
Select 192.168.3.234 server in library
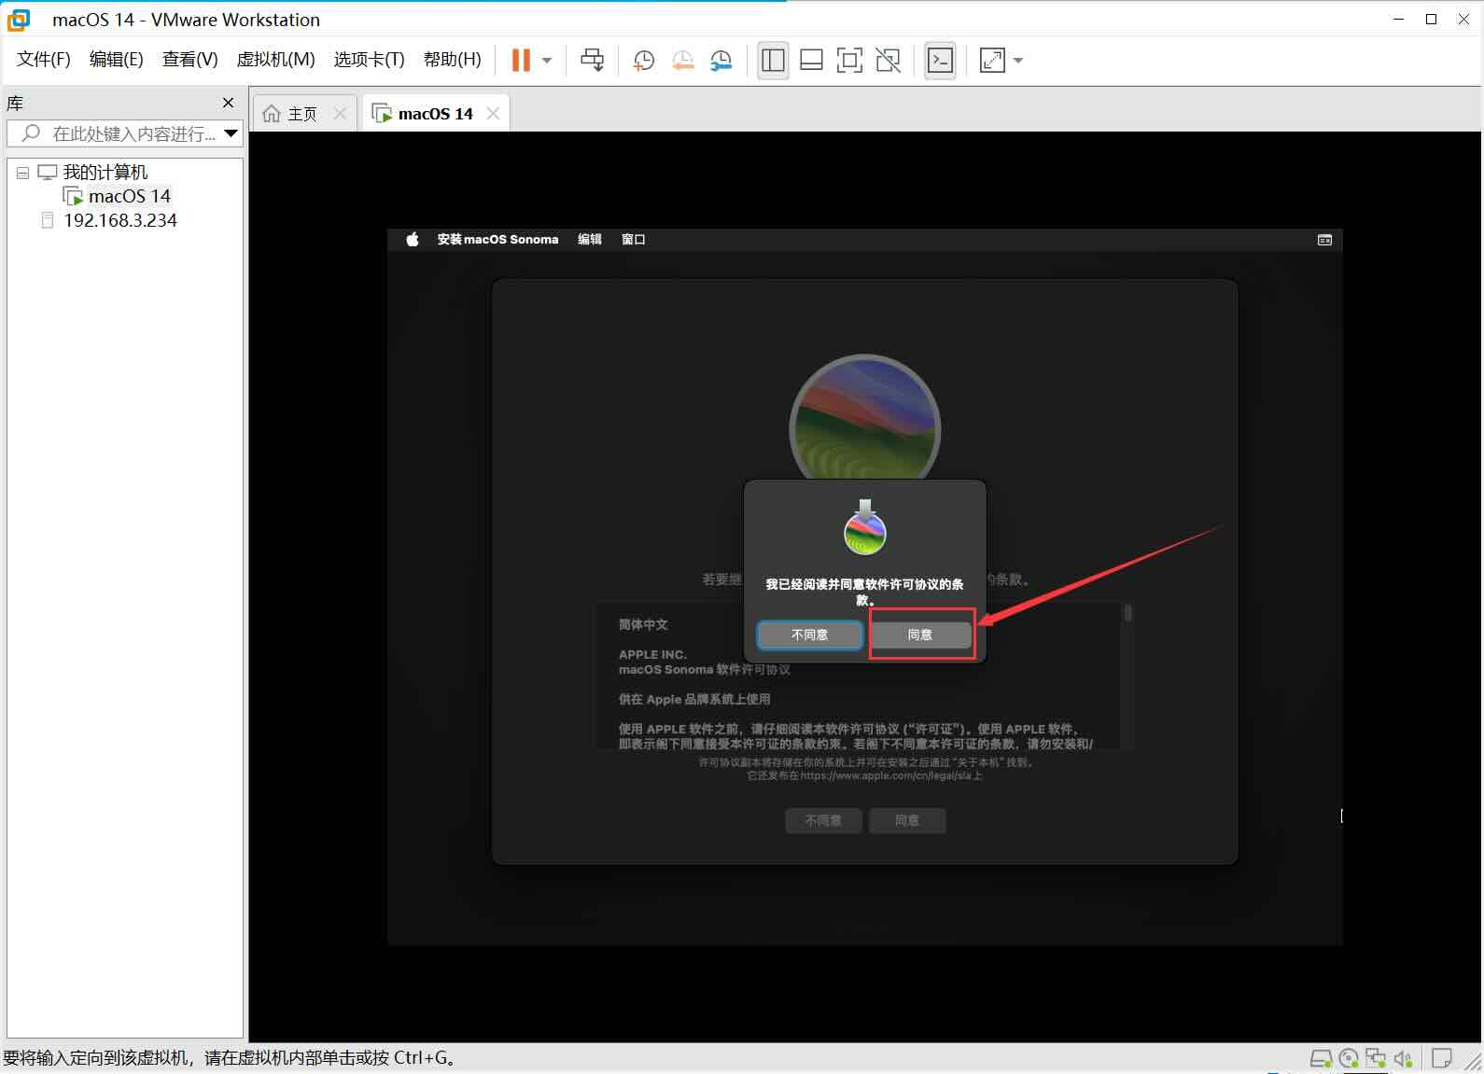pos(119,220)
